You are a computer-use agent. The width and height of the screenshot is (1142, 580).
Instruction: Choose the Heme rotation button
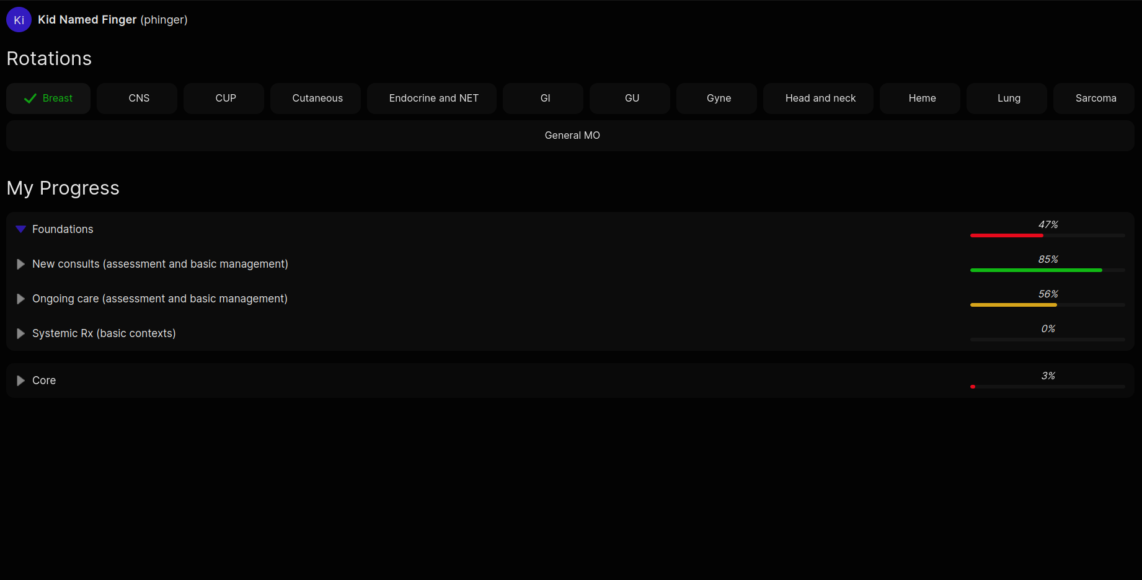click(920, 99)
